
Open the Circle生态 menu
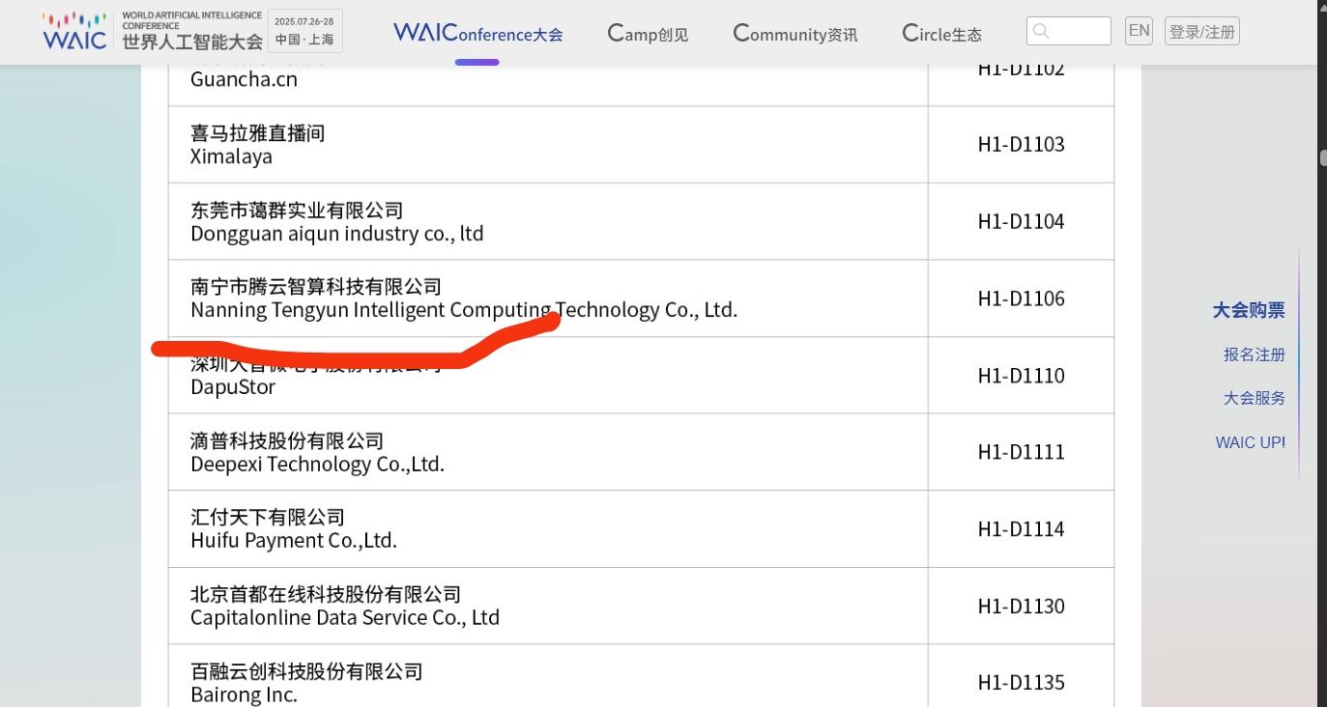[941, 33]
